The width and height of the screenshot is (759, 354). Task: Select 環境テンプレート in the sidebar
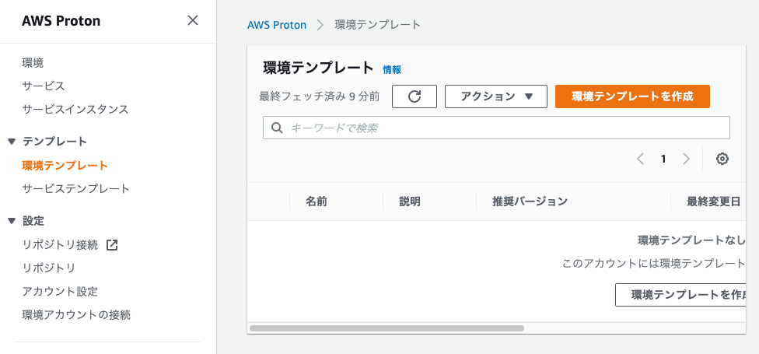tap(65, 166)
